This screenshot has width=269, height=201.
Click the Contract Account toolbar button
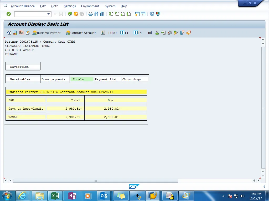tap(81, 33)
